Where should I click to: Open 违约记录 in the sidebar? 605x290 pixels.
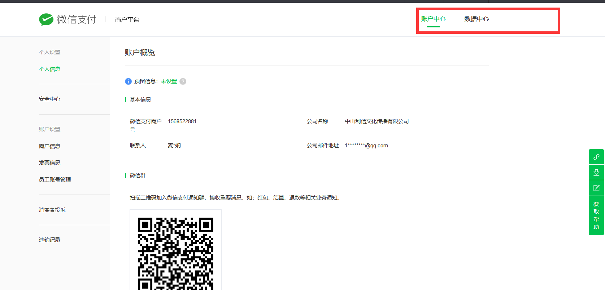click(x=50, y=240)
